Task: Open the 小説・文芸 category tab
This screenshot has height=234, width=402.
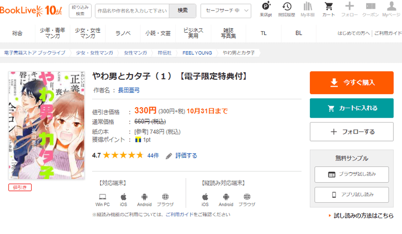Action: click(x=158, y=33)
